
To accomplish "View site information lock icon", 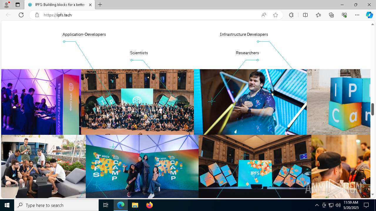I will 37,15.
